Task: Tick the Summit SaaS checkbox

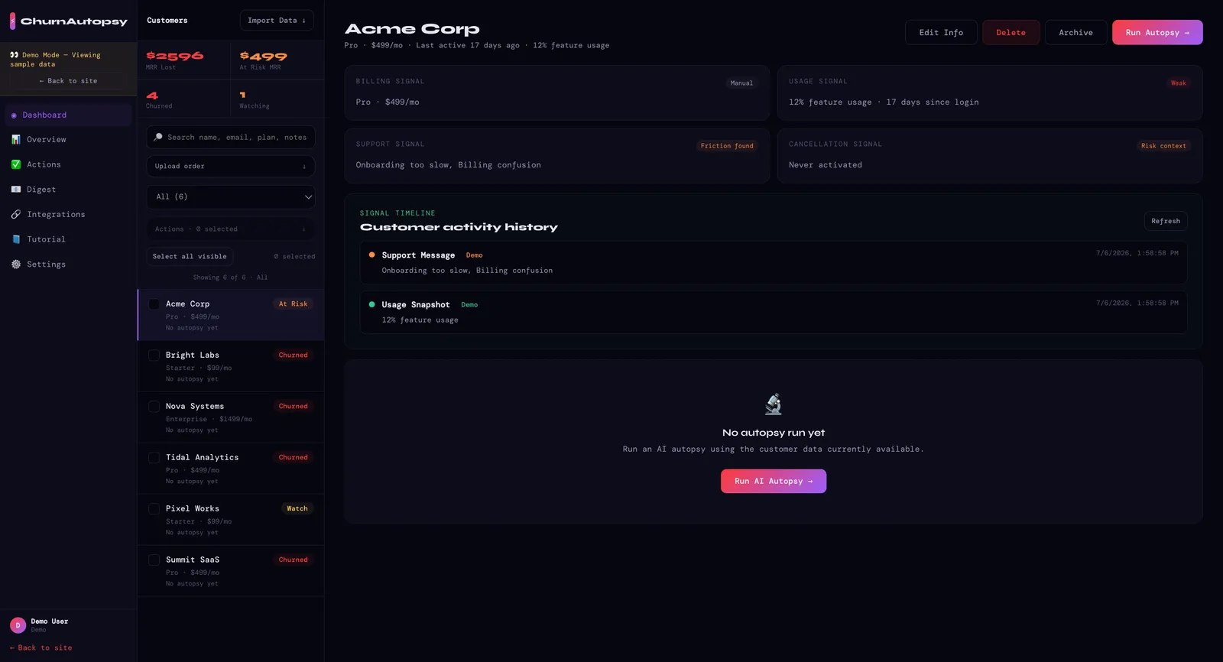Action: pos(154,560)
